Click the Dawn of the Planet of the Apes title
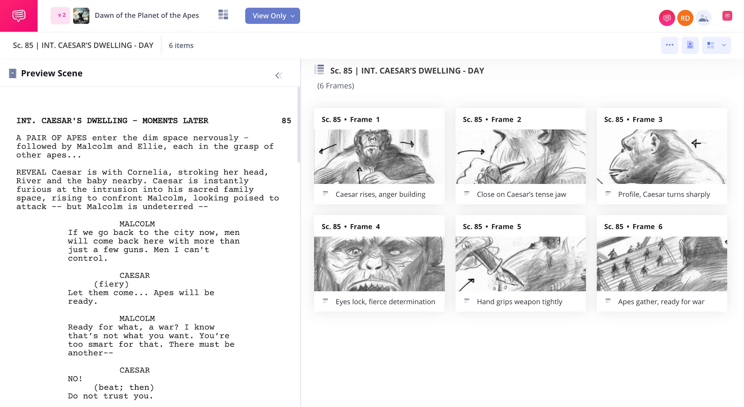The height and width of the screenshot is (407, 744). pos(147,15)
